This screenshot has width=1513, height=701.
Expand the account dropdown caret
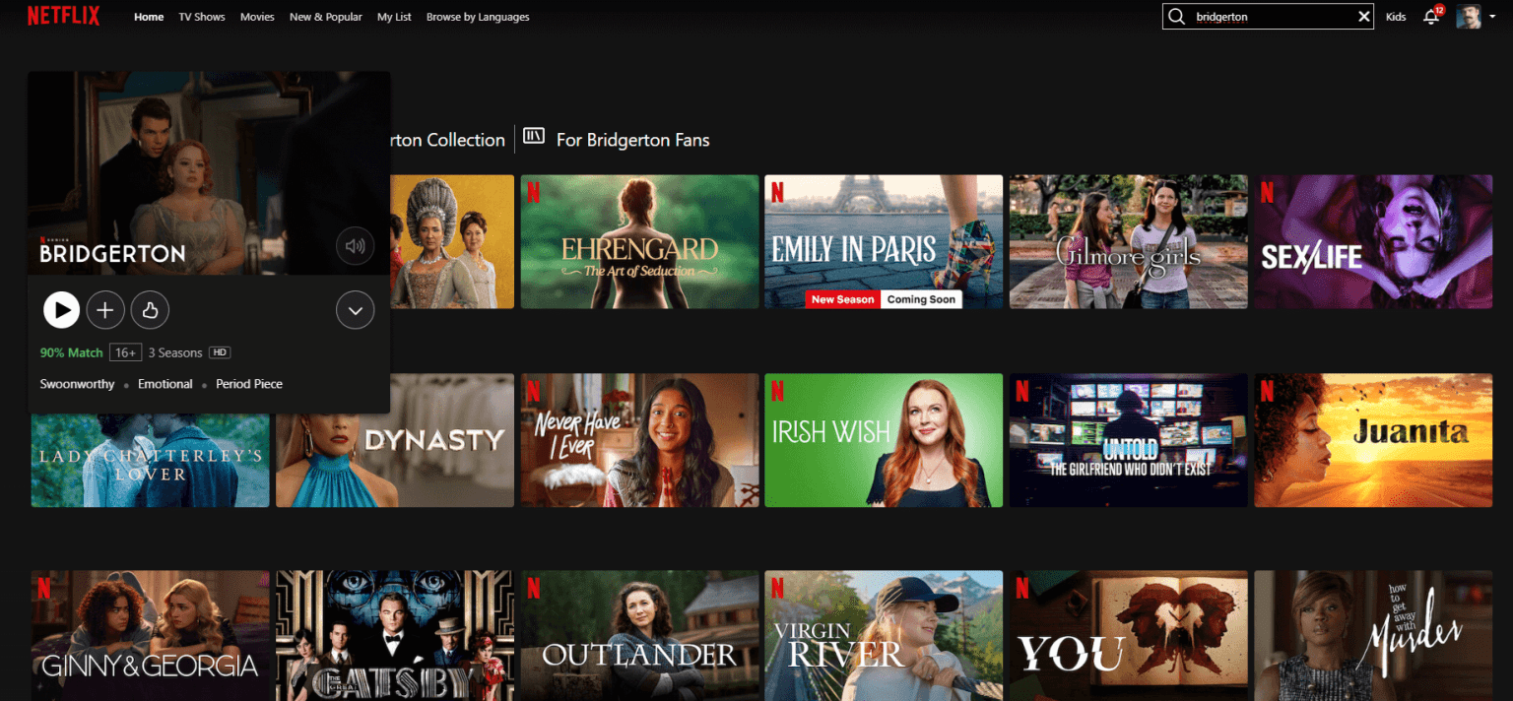1491,18
